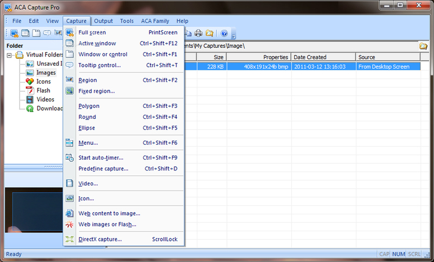Viewport: 434px width, 262px height.
Task: Click the Ready status bar text
Action: pos(14,254)
